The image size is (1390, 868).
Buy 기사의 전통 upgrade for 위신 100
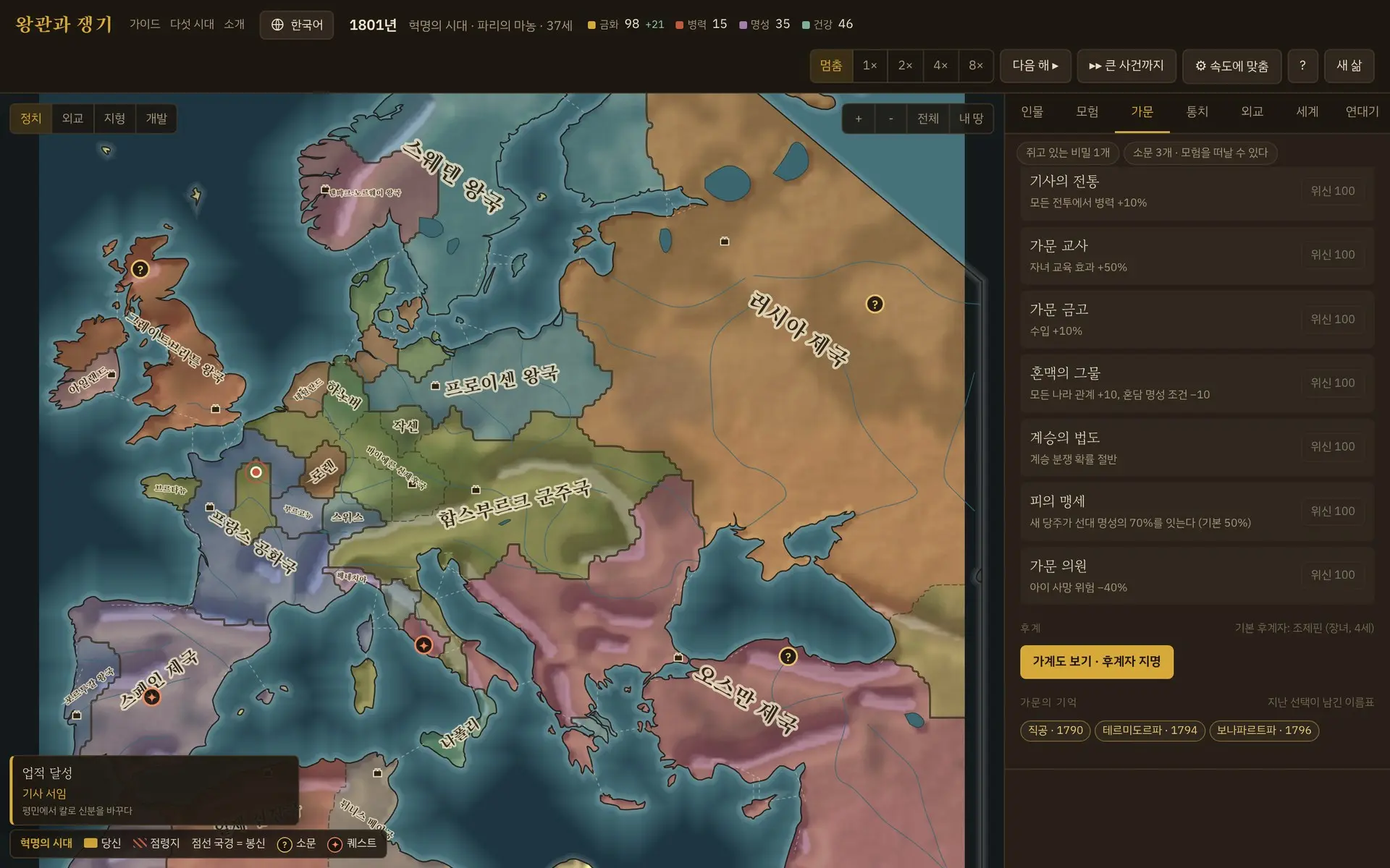(x=1333, y=191)
